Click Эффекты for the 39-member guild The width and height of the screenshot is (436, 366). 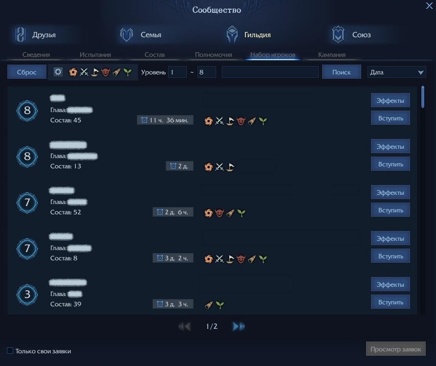[390, 284]
